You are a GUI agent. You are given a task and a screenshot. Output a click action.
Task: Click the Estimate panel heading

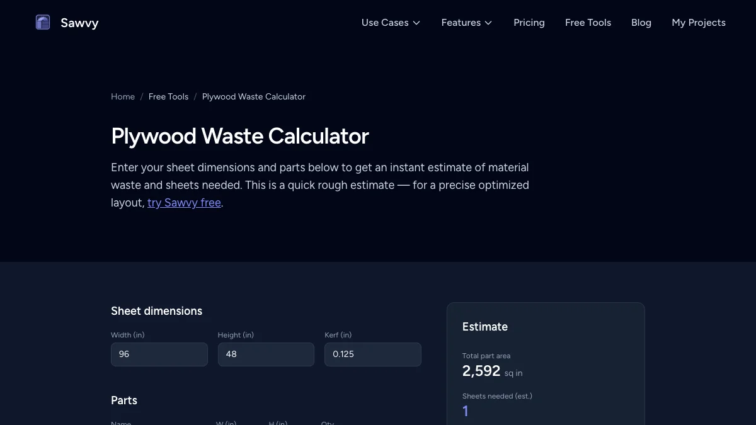pyautogui.click(x=484, y=327)
